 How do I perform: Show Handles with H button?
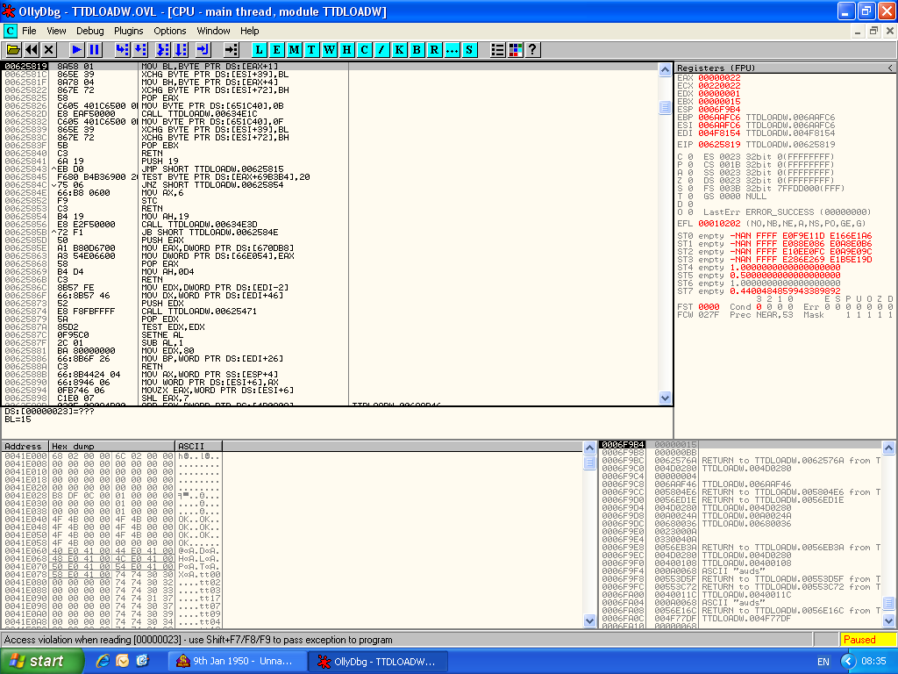click(346, 50)
